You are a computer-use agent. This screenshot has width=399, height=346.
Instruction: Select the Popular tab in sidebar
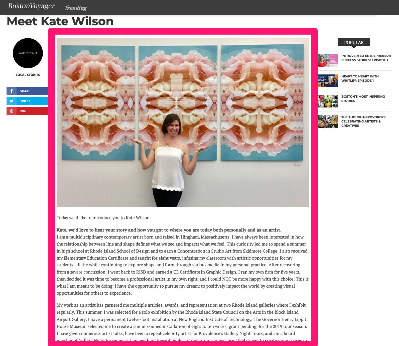[x=354, y=42]
